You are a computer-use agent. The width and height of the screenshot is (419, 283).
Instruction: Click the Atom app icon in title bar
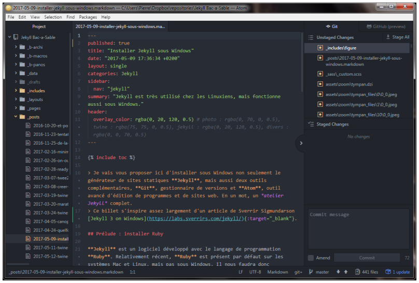8,8
